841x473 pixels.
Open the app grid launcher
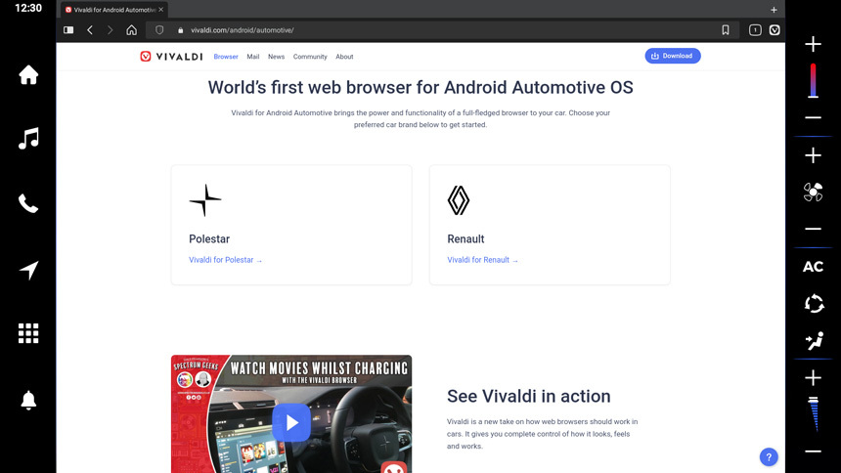click(x=28, y=333)
